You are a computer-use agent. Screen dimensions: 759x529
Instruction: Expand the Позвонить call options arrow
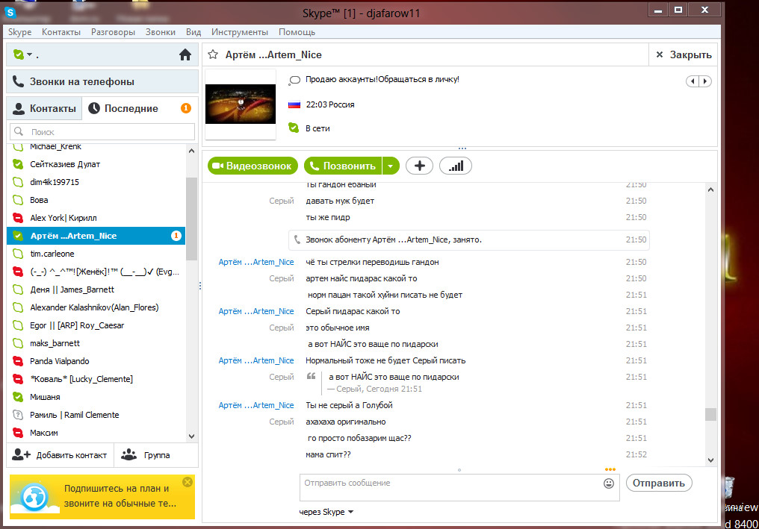coord(391,166)
